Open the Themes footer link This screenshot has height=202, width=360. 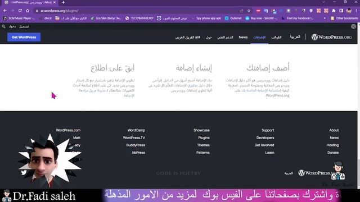click(203, 145)
